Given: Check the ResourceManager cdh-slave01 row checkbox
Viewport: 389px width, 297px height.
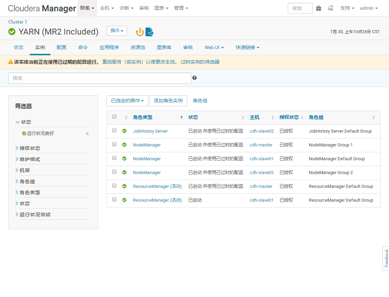Looking at the screenshot, I should click(114, 199).
